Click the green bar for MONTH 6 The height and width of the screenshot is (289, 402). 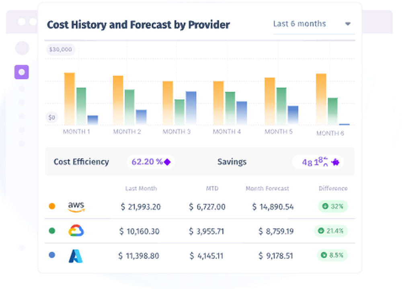pos(333,111)
